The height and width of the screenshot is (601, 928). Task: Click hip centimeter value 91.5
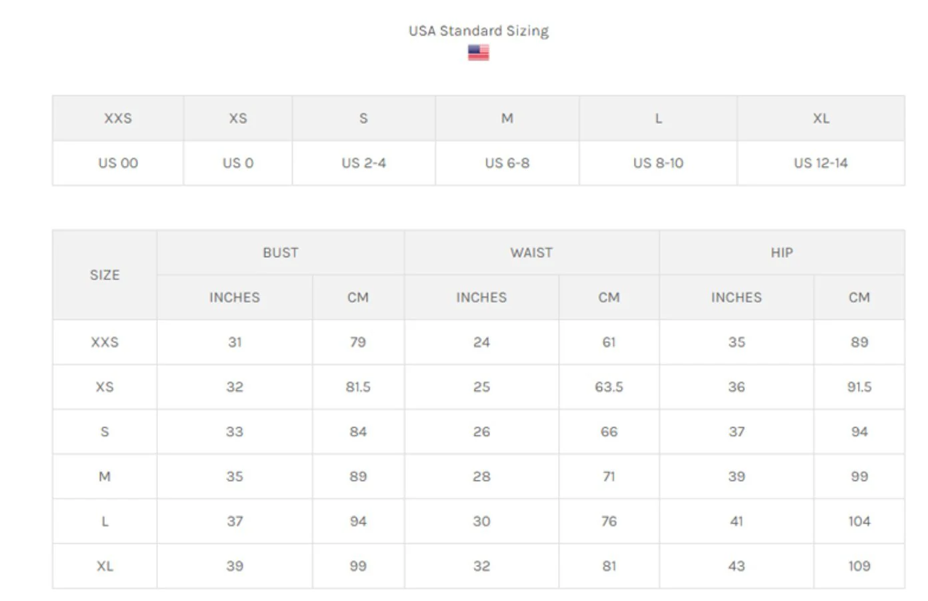tap(859, 387)
